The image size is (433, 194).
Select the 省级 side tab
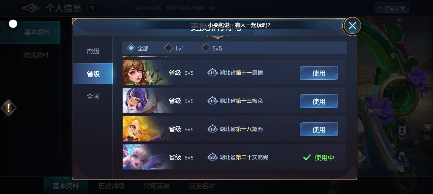tap(93, 74)
